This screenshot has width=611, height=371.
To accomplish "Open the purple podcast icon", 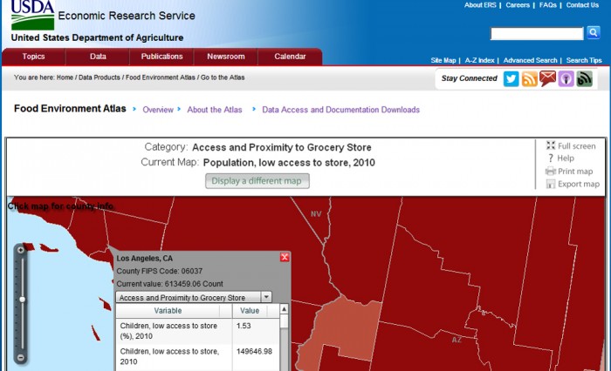I will click(x=566, y=79).
